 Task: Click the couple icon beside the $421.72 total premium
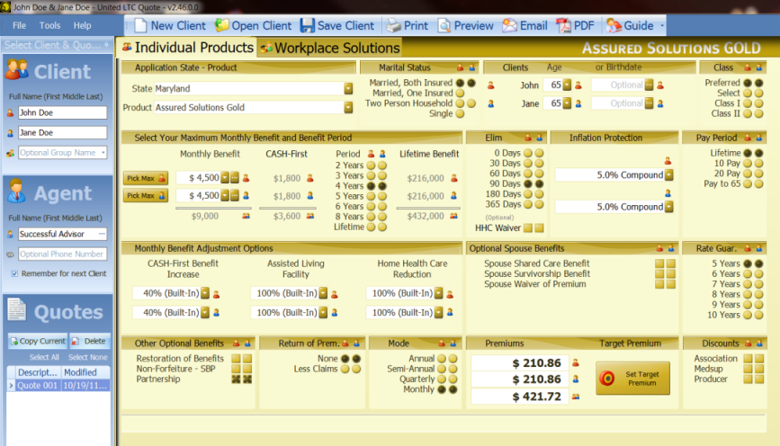click(576, 397)
